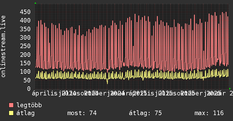Image resolution: width=233 pixels, height=121 pixels.
Task: Click the y-axis label 300
Action: pyautogui.click(x=25, y=37)
